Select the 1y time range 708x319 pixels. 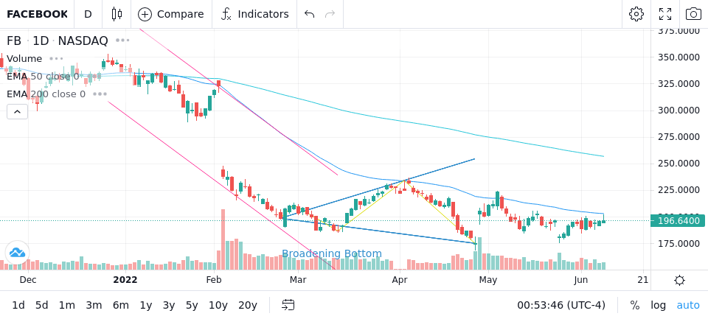point(146,305)
